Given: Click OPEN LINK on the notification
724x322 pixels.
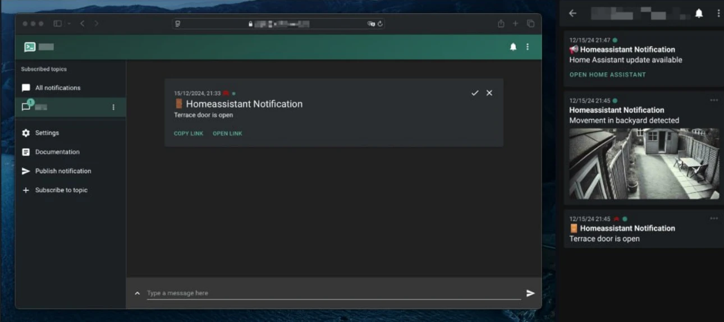Looking at the screenshot, I should [x=227, y=134].
